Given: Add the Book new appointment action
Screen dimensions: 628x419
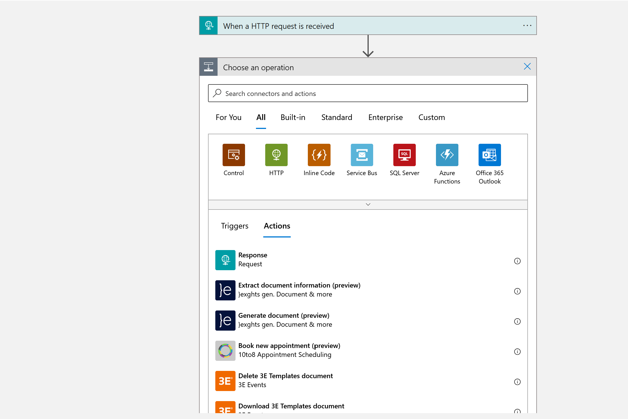Looking at the screenshot, I should [289, 350].
